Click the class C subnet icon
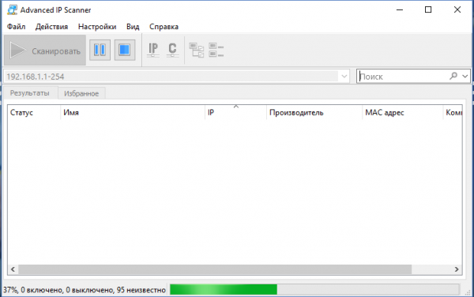The image size is (474, 297). 172,50
